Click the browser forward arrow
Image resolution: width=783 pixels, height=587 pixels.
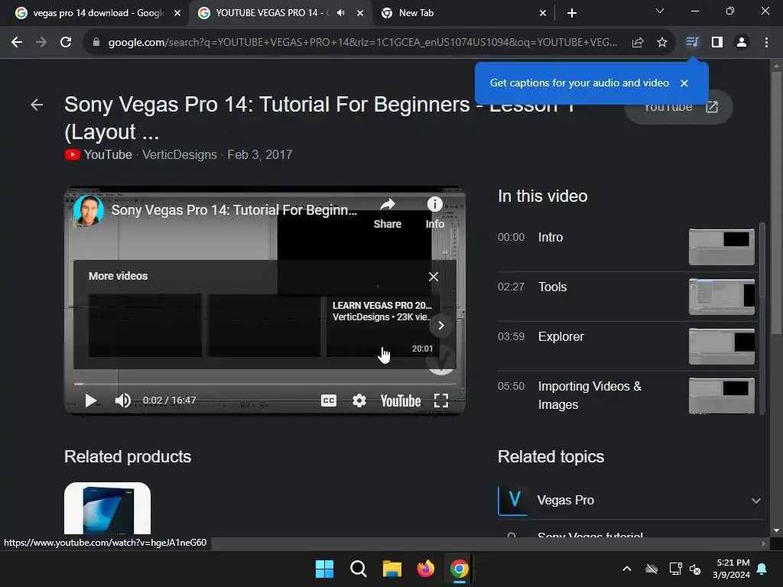41,43
